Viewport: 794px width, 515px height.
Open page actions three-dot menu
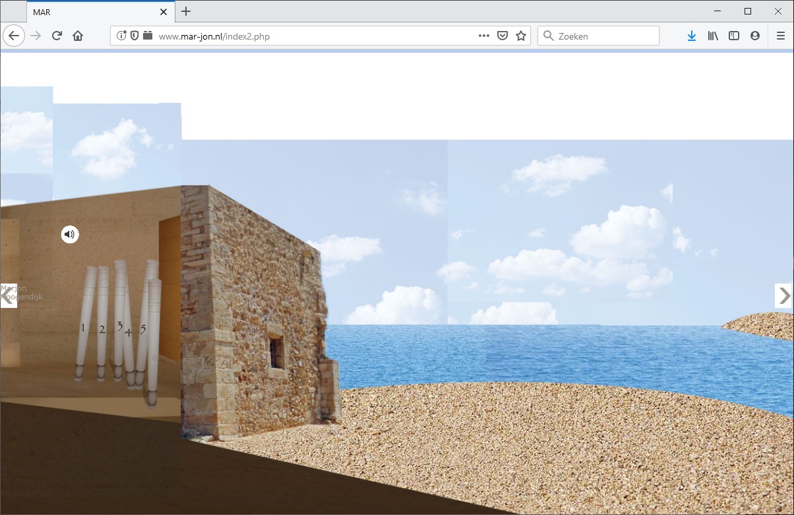click(484, 36)
